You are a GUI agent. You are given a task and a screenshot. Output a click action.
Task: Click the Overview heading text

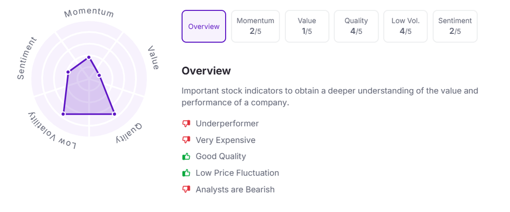206,71
